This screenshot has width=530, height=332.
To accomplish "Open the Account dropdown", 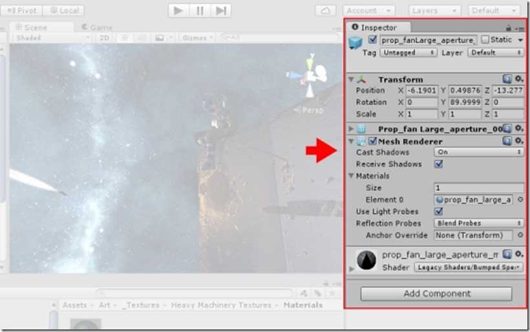I will click(369, 11).
